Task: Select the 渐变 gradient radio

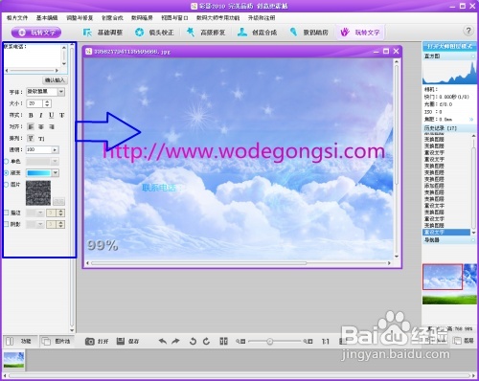Action: pyautogui.click(x=7, y=173)
